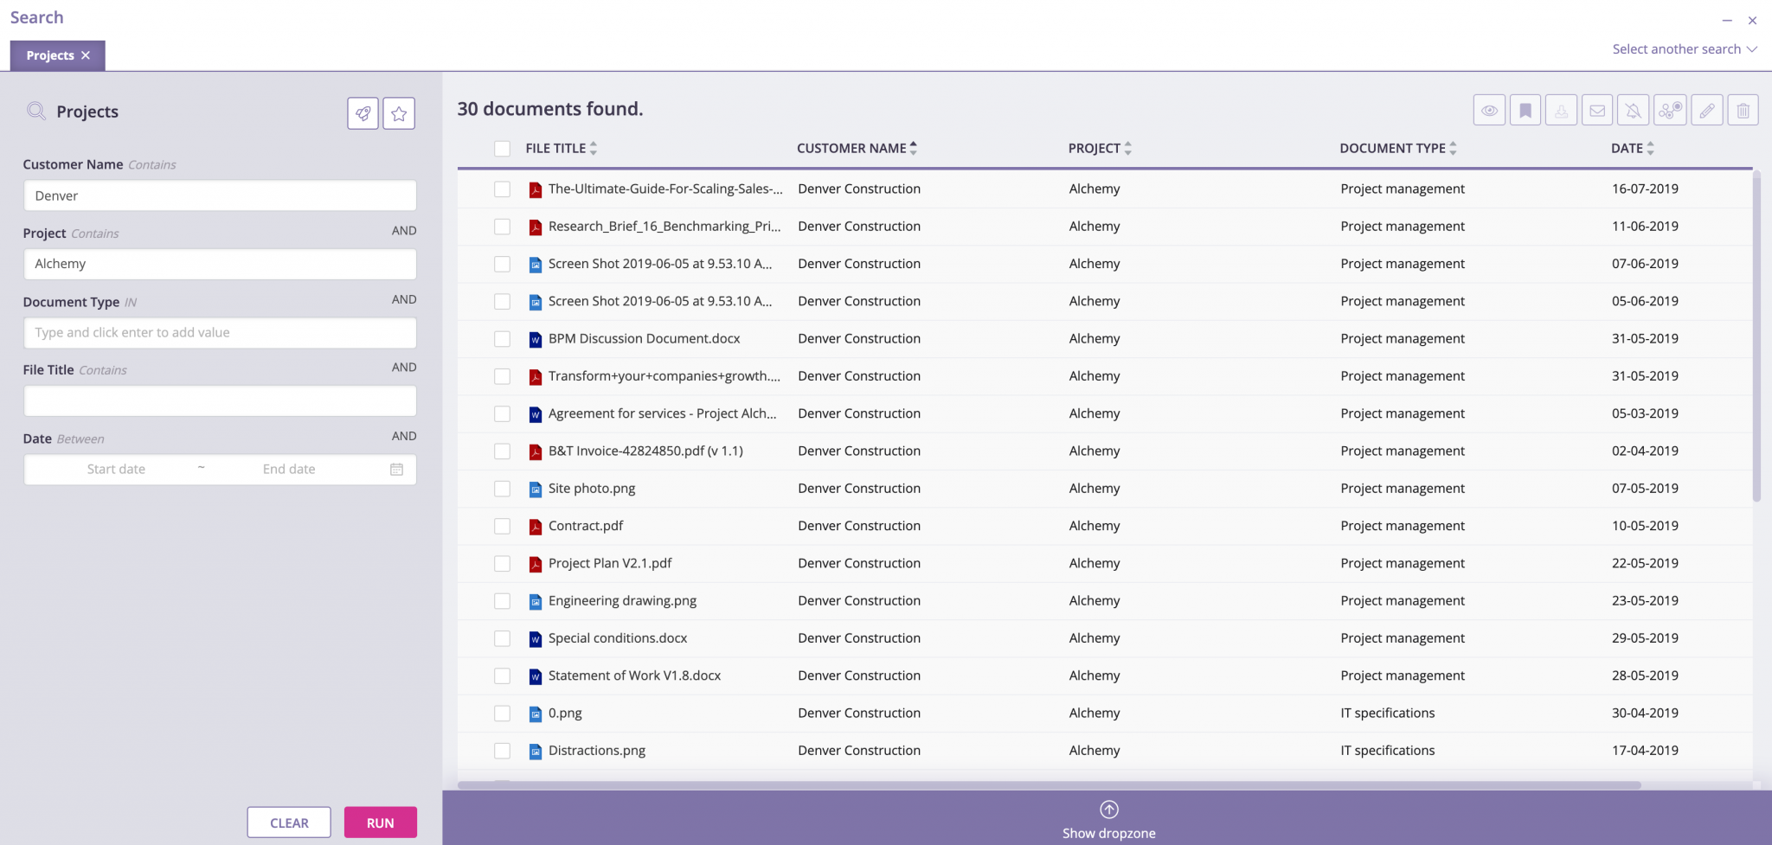This screenshot has height=845, width=1772.
Task: Favorite this search using the star icon
Action: point(399,112)
